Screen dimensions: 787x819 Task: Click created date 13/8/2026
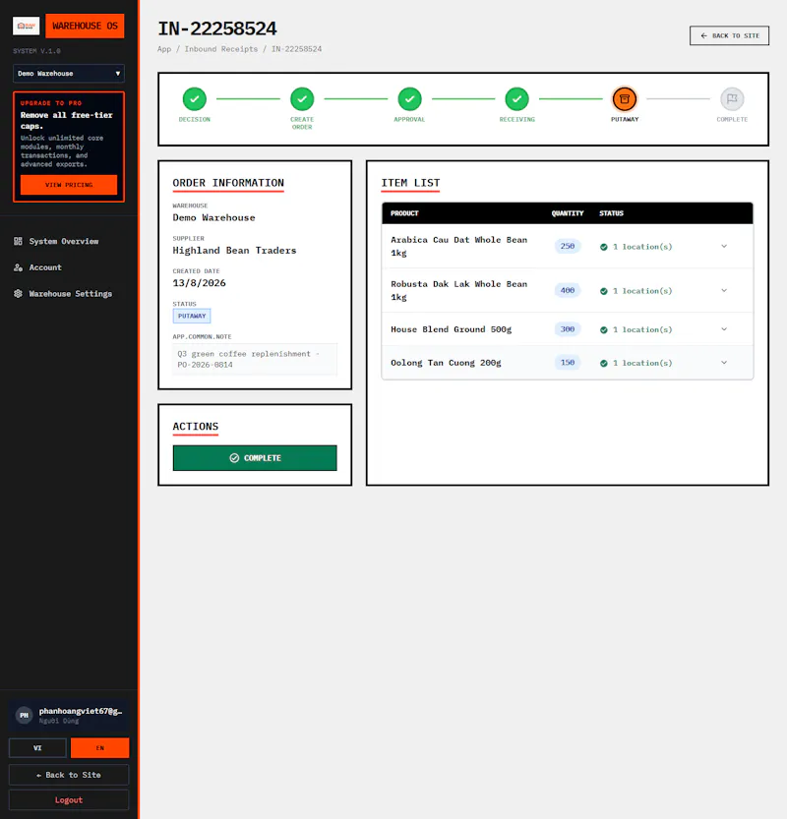199,283
